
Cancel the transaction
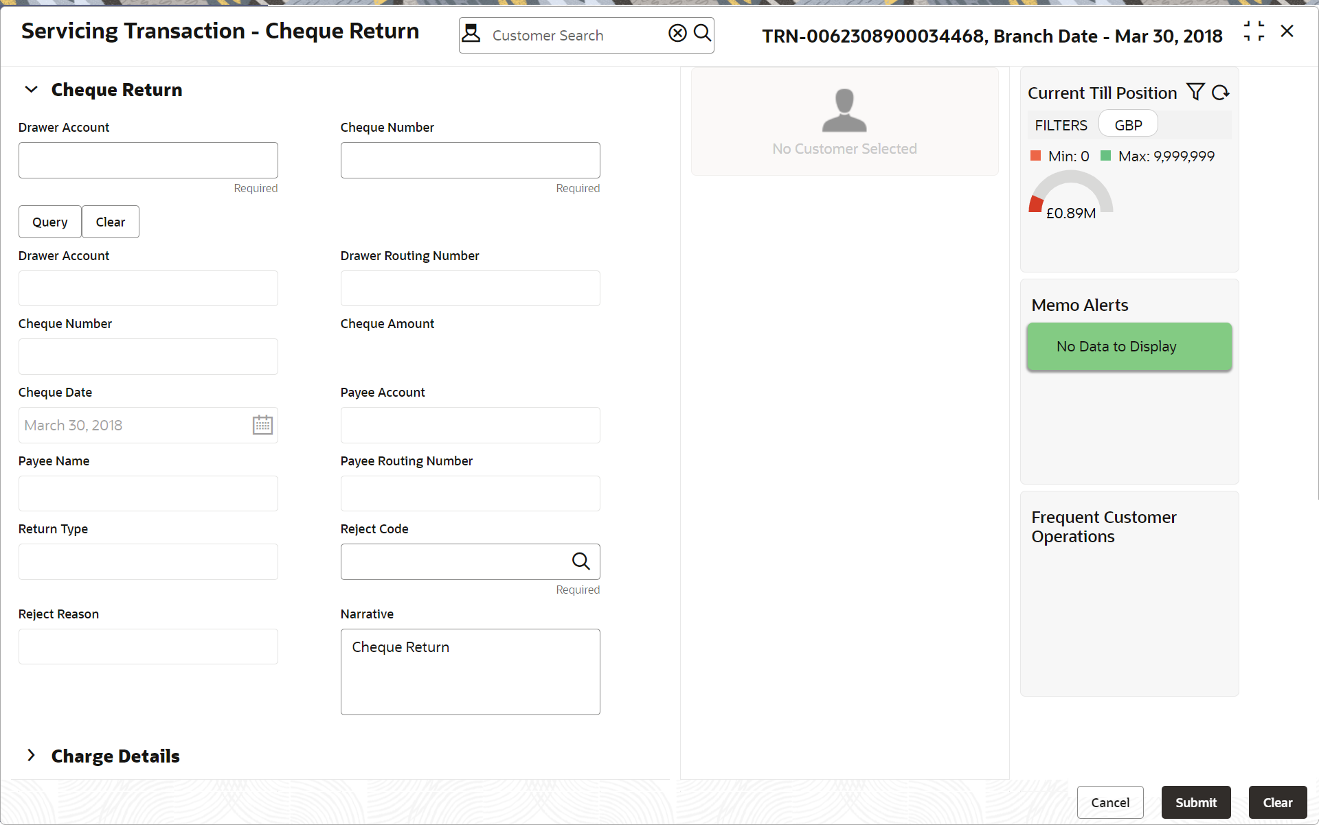[1109, 802]
